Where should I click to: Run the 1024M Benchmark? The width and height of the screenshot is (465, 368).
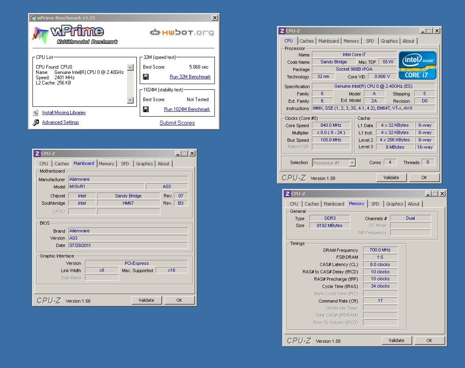(187, 109)
